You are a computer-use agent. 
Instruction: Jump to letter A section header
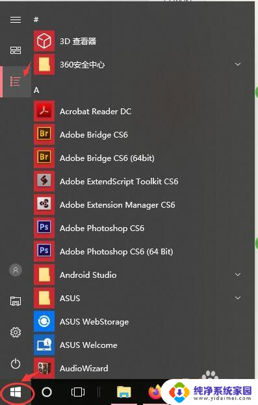[36, 90]
